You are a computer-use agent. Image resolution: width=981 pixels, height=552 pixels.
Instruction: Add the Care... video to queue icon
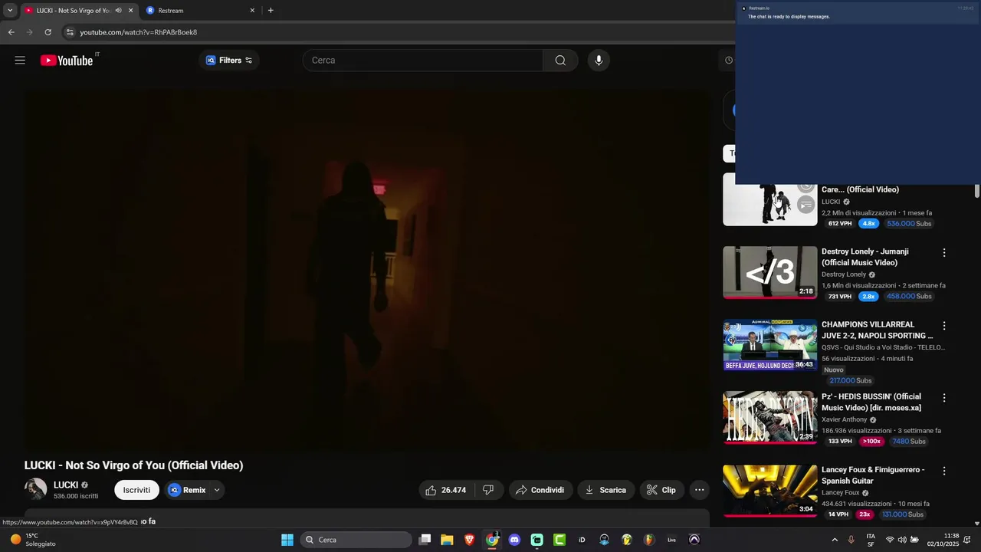[x=805, y=204]
